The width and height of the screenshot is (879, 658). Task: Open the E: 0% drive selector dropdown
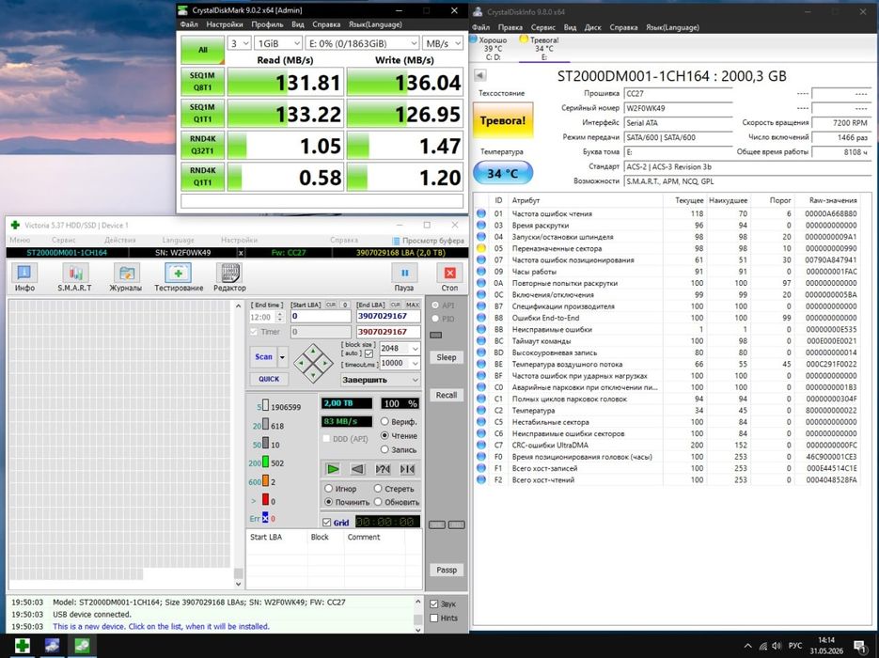coord(362,43)
